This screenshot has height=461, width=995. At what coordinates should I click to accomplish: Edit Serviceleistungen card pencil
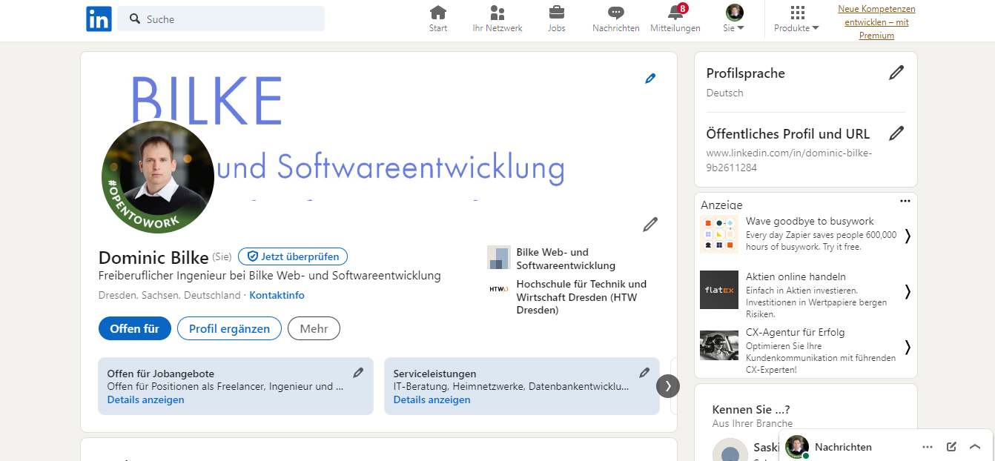pos(644,373)
